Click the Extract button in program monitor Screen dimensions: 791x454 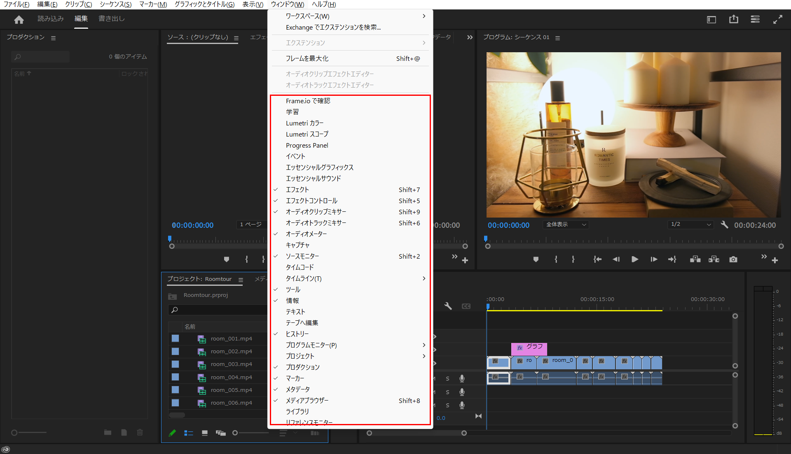pos(714,259)
